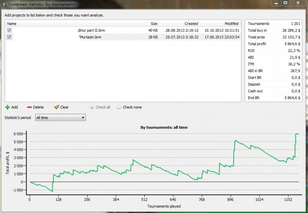Screen dimensions: 308x213
Task: Sort by the Size column header
Action: tap(154, 24)
